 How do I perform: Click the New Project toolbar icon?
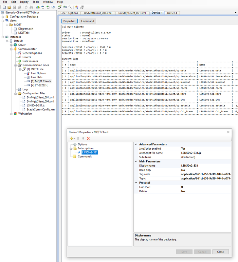[x=4, y=7]
